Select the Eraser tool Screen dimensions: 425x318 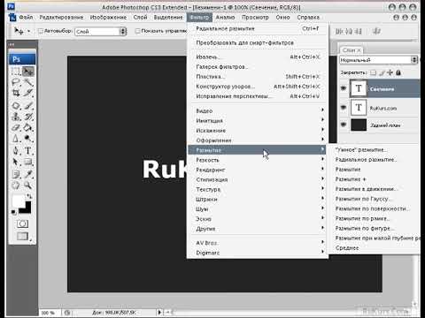16,128
